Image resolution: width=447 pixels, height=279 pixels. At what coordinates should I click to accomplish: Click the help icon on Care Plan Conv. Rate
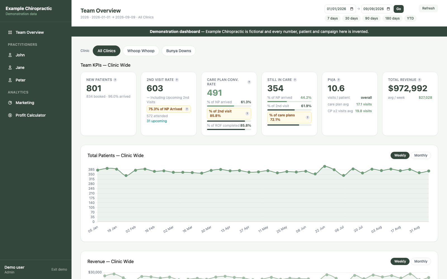click(x=249, y=82)
